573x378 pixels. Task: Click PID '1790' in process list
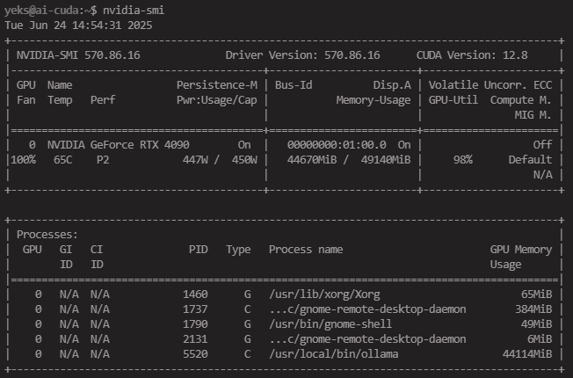click(x=195, y=324)
